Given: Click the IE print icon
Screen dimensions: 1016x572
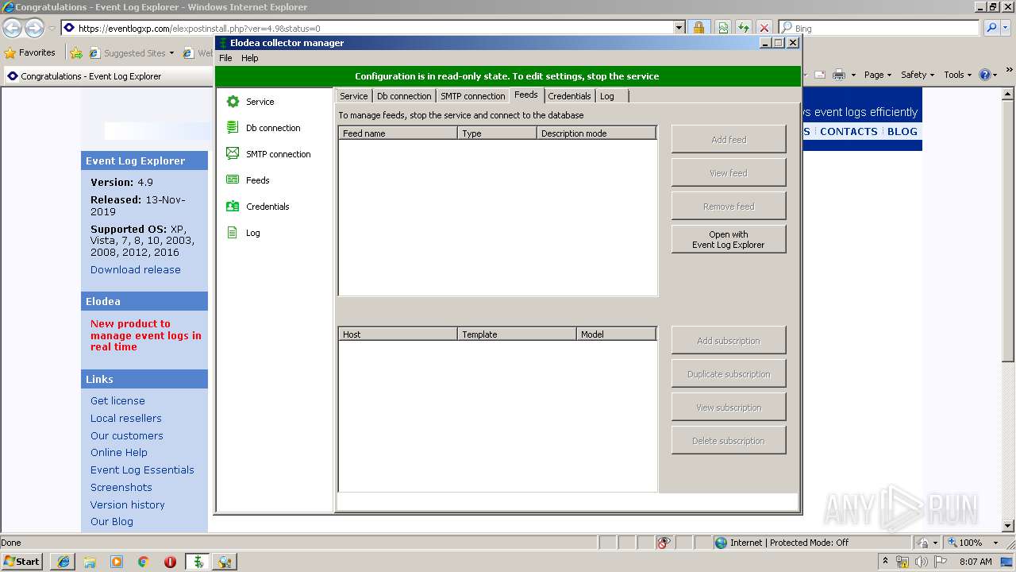Looking at the screenshot, I should pos(838,75).
